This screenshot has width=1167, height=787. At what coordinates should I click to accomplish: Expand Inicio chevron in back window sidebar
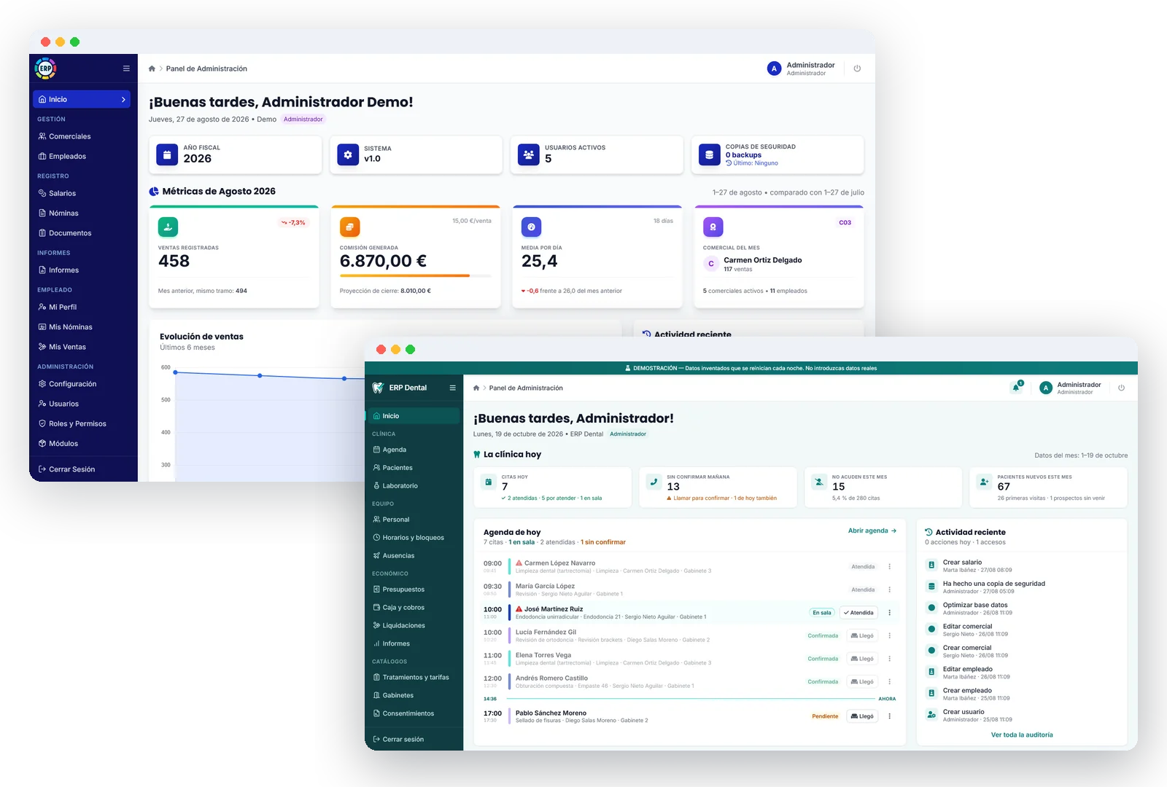123,100
